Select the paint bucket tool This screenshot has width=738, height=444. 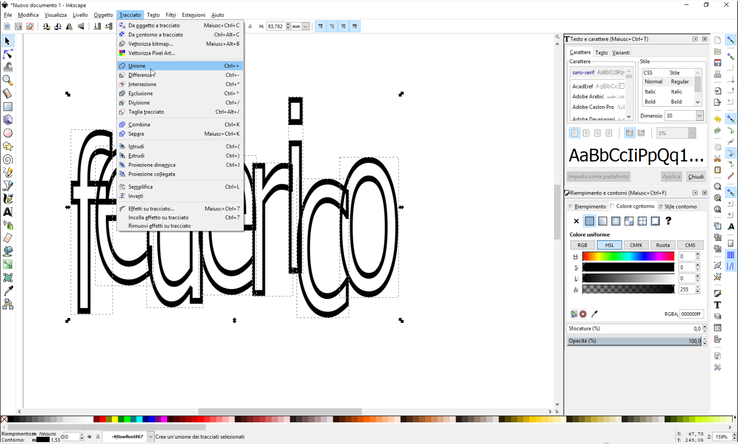[8, 251]
